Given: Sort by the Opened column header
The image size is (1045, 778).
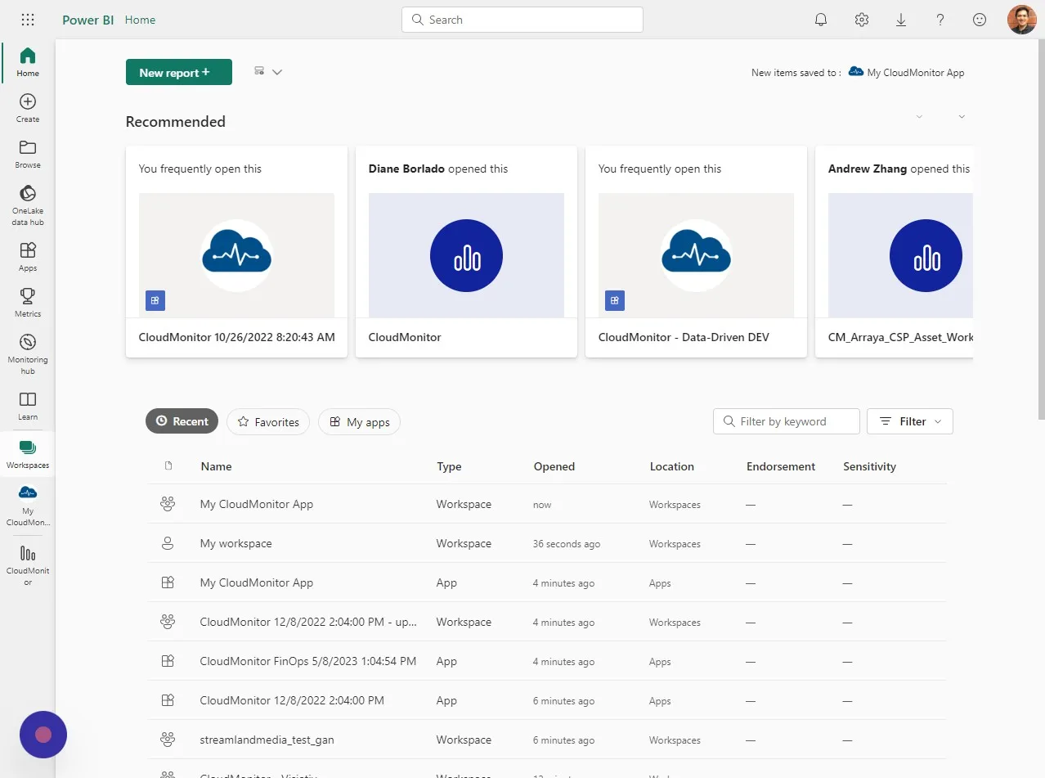Looking at the screenshot, I should [x=554, y=466].
